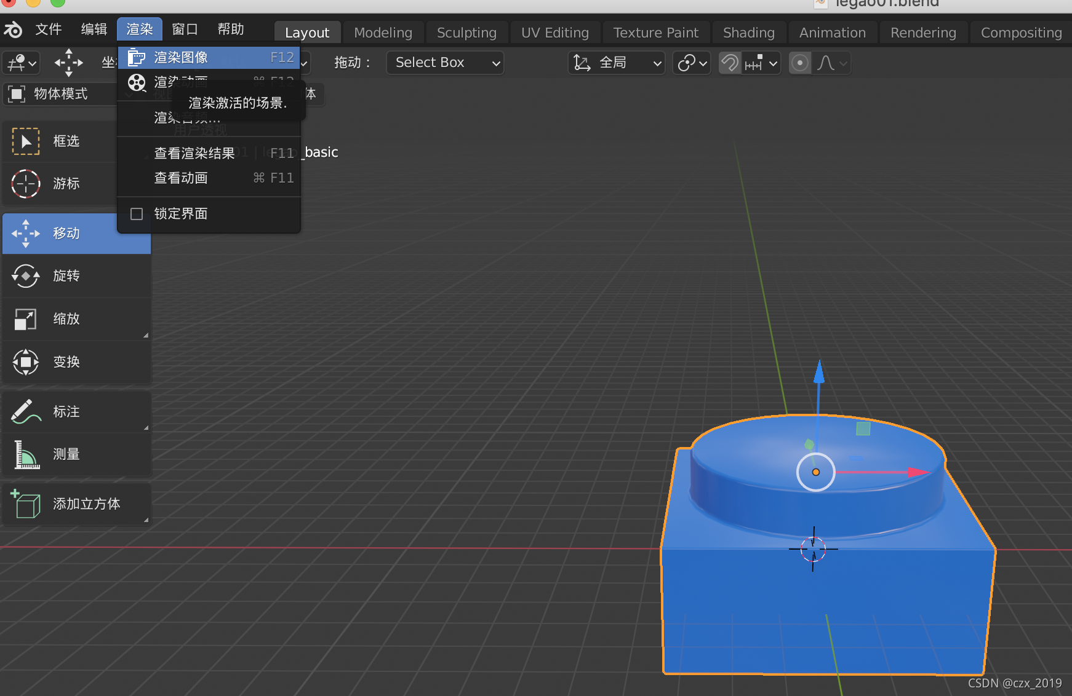Switch to the Compositing workspace tab
The image size is (1072, 696).
[1021, 33]
